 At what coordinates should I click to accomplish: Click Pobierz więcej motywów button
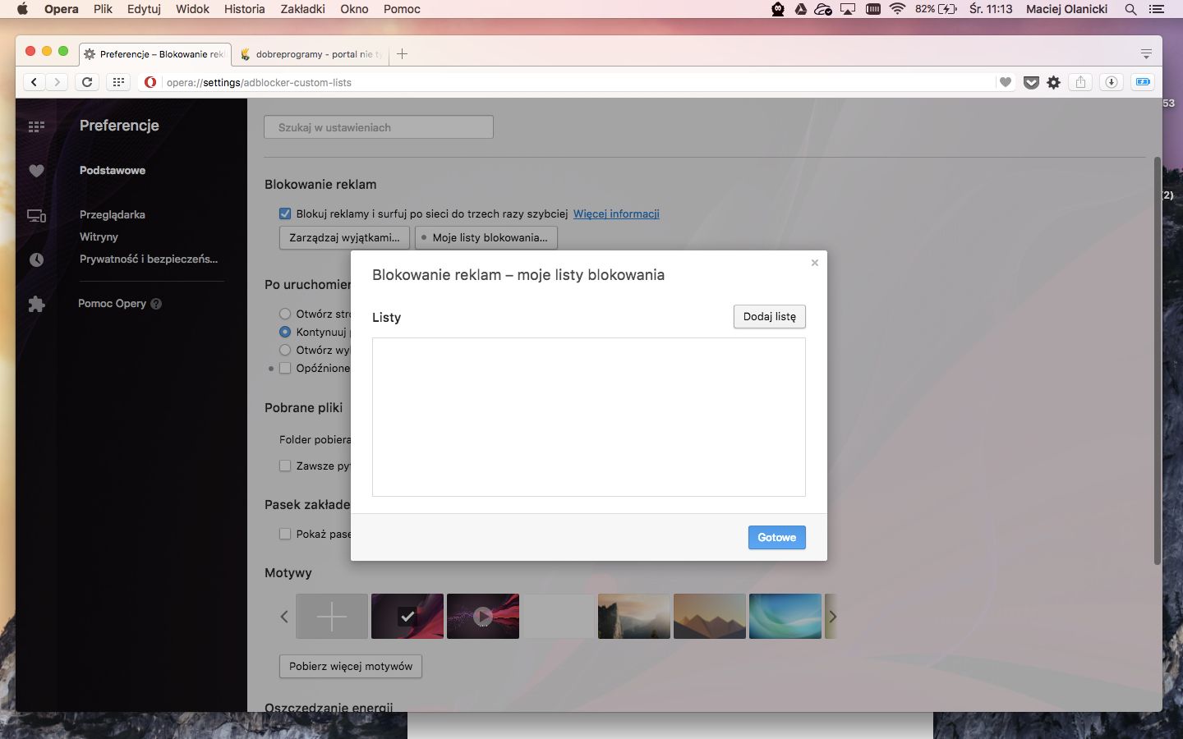pos(351,666)
